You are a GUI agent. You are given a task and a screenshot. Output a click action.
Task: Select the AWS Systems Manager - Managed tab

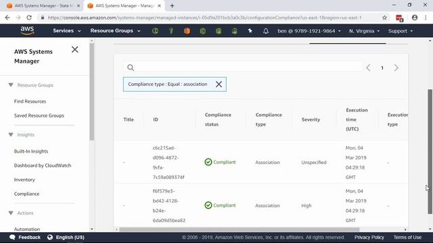click(124, 6)
